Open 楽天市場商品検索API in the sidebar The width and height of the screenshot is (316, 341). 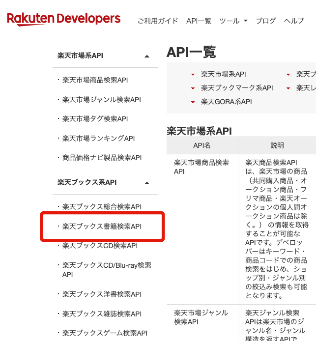pyautogui.click(x=95, y=80)
